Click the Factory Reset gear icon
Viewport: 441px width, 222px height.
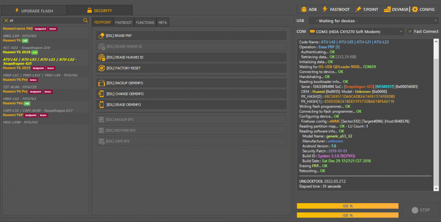(x=101, y=68)
